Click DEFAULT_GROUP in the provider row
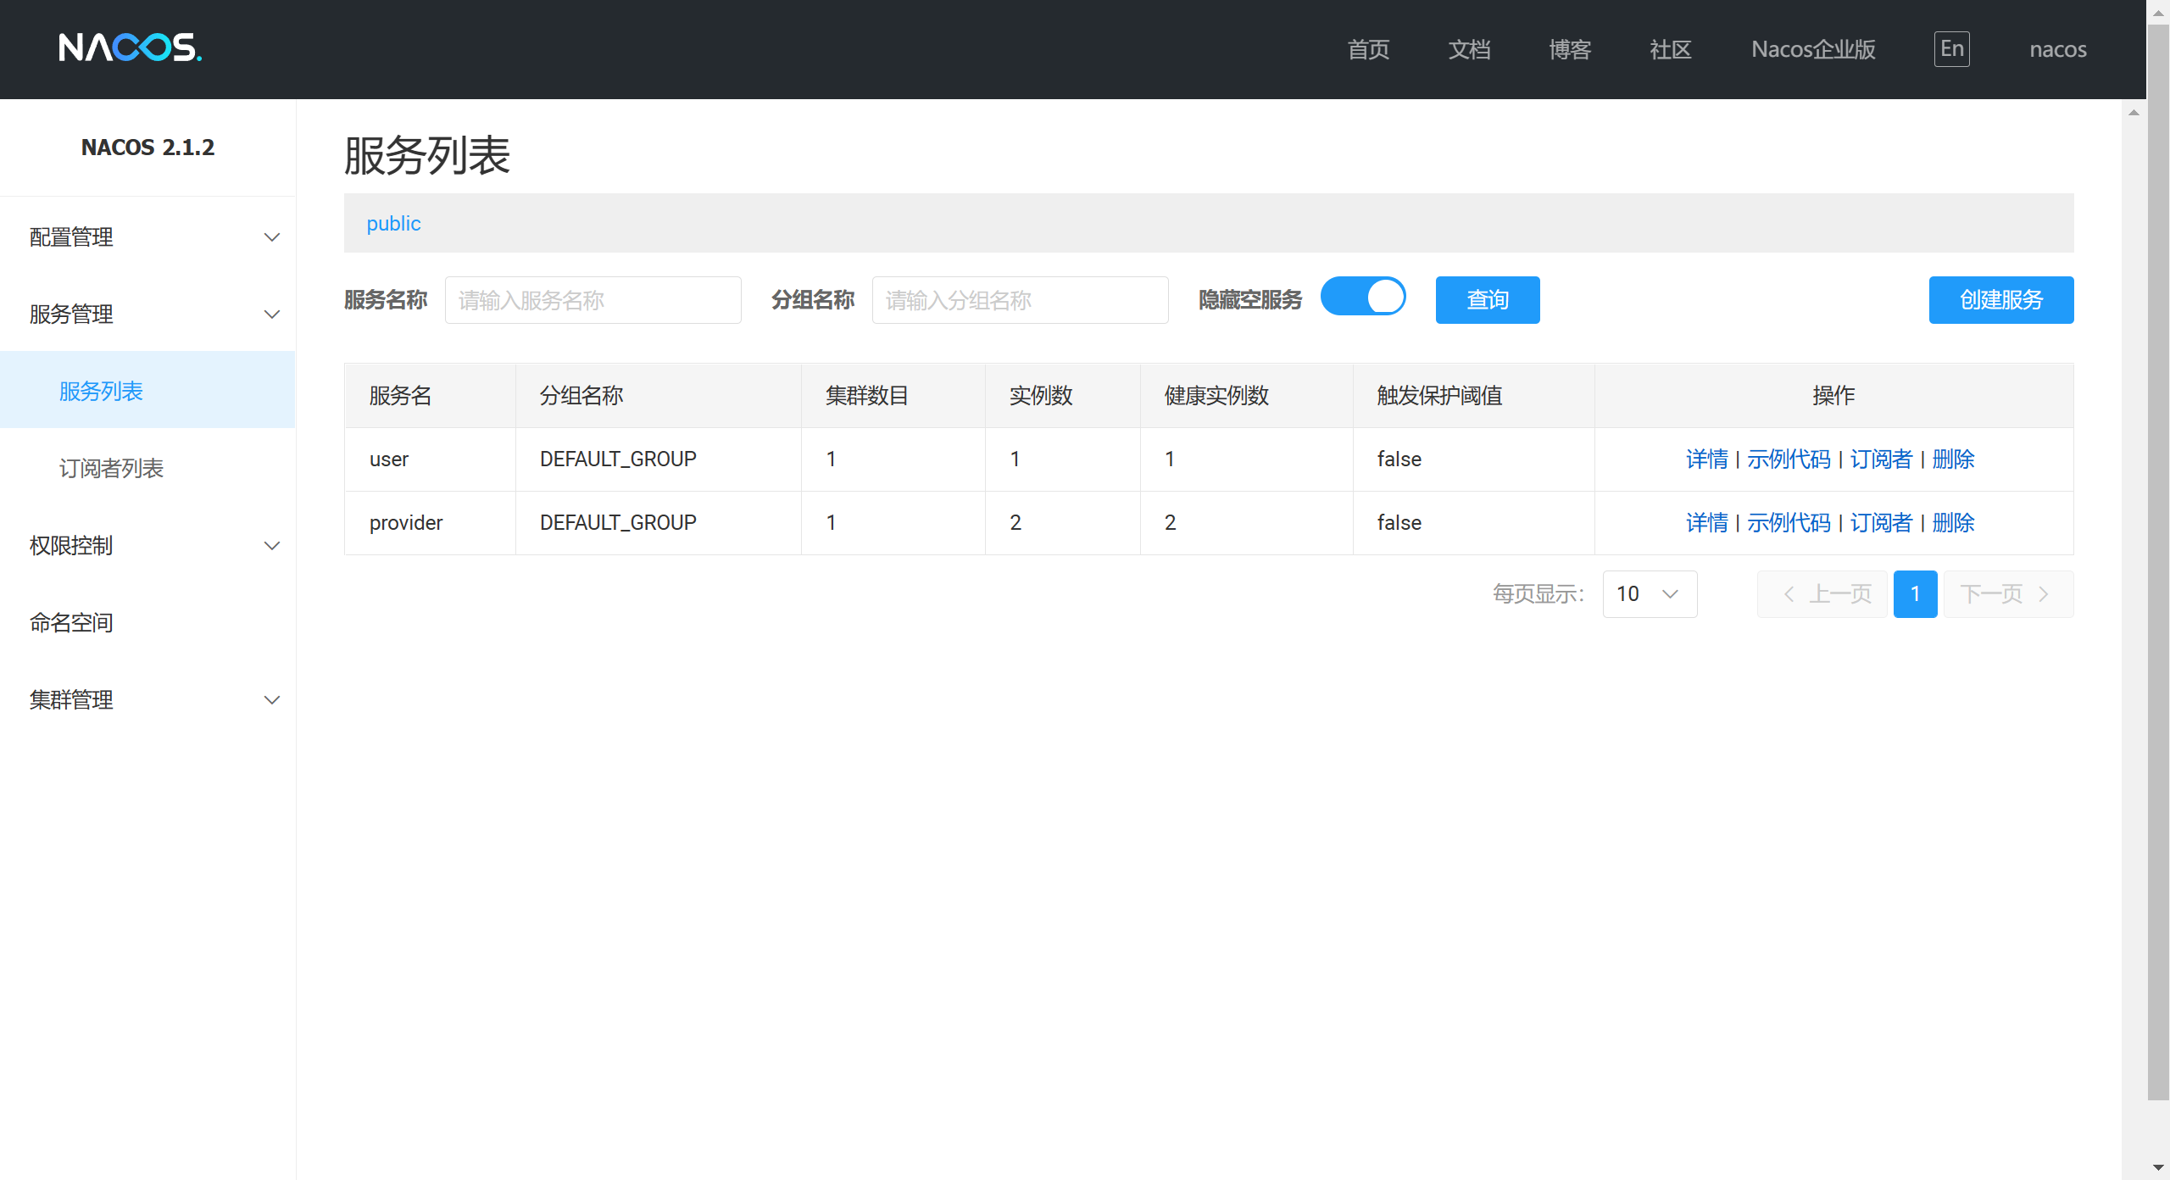This screenshot has height=1180, width=2170. pyautogui.click(x=618, y=523)
